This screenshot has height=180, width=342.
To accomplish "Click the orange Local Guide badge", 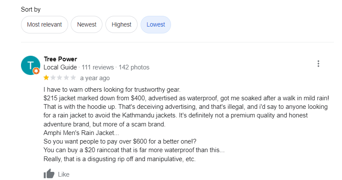I will [x=36, y=71].
